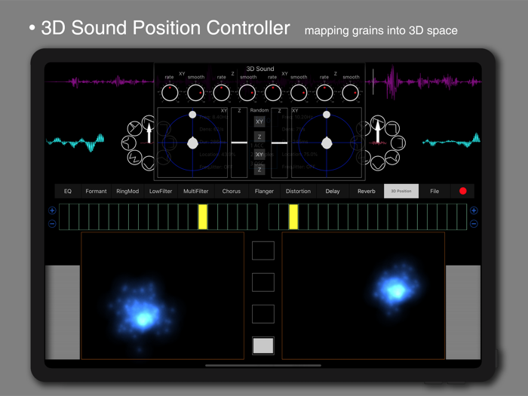Click right sequencer minus icon
The image size is (528, 396).
(474, 223)
